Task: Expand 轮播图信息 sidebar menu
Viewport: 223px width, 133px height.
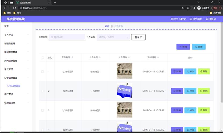Action: click(x=16, y=102)
